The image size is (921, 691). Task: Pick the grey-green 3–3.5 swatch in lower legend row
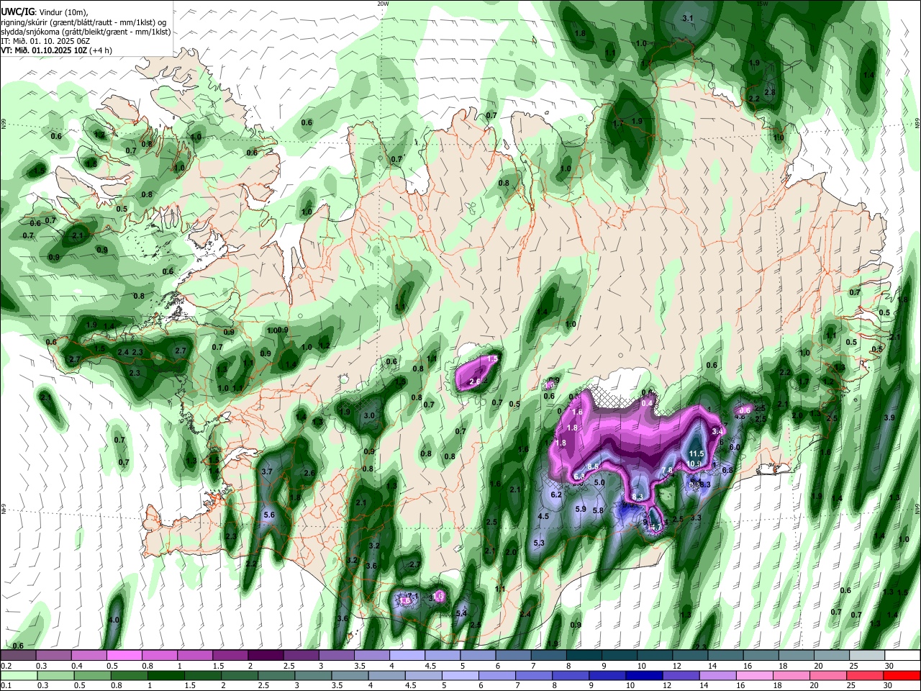click(312, 675)
